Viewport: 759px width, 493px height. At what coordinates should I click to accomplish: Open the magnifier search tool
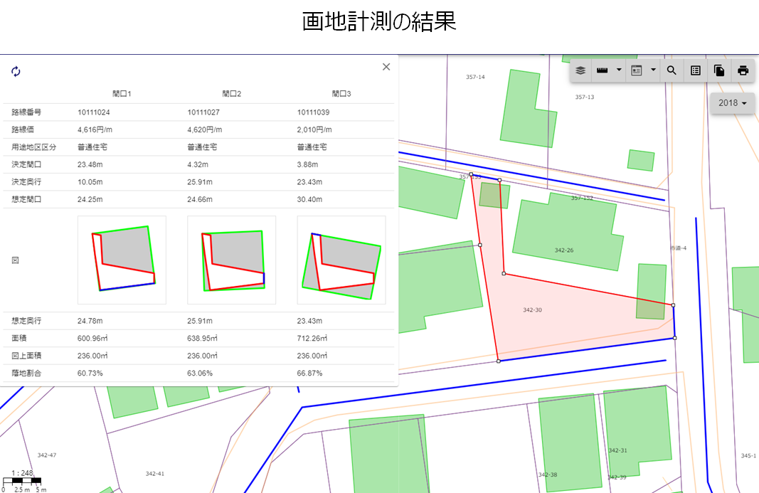[671, 70]
